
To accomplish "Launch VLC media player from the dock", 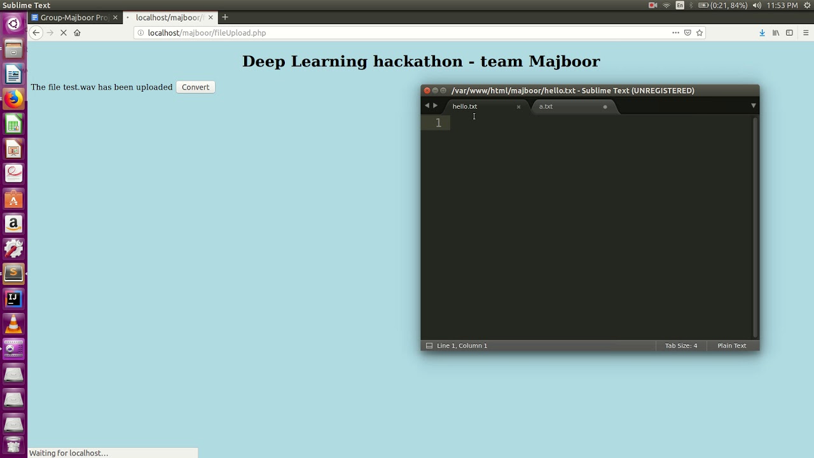I will tap(13, 324).
